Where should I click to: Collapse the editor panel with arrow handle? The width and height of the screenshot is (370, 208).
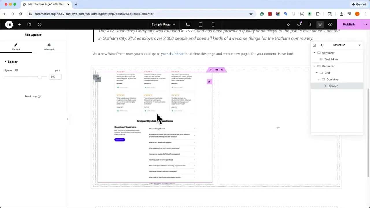pos(68,119)
